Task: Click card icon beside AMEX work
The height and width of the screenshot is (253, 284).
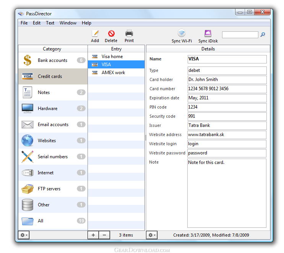Action: (x=95, y=73)
